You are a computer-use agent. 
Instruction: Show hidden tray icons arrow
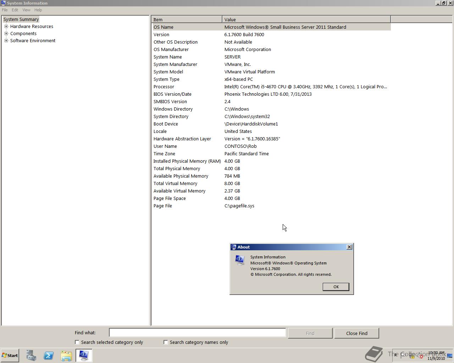(396, 355)
